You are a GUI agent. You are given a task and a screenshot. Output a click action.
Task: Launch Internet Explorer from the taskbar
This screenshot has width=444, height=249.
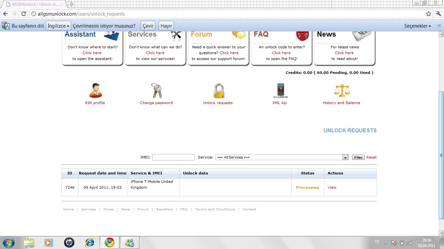(x=89, y=242)
